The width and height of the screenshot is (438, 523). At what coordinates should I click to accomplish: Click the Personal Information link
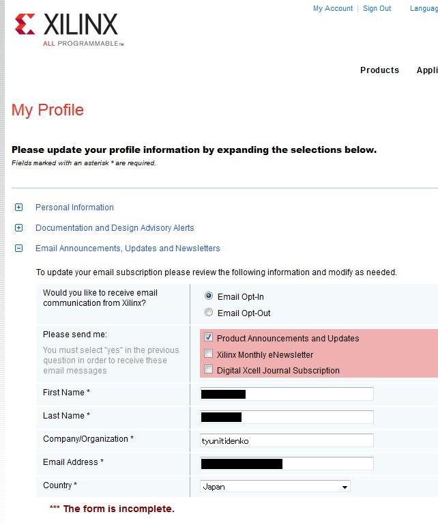click(74, 208)
